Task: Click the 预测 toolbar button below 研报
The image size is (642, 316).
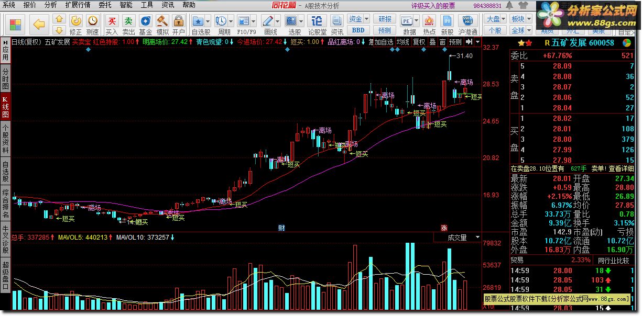Action: click(385, 30)
